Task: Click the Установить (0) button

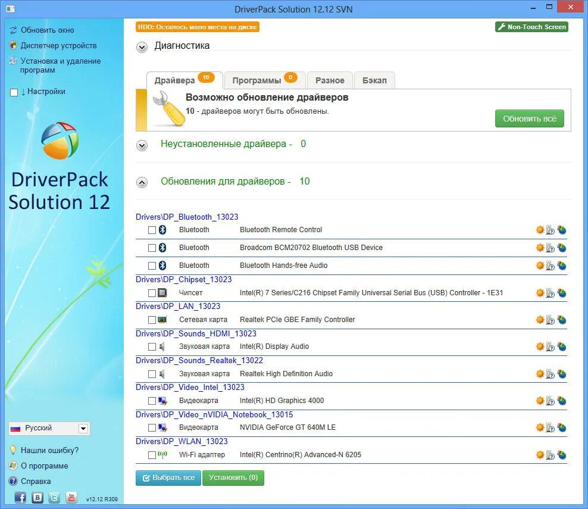Action: [233, 478]
